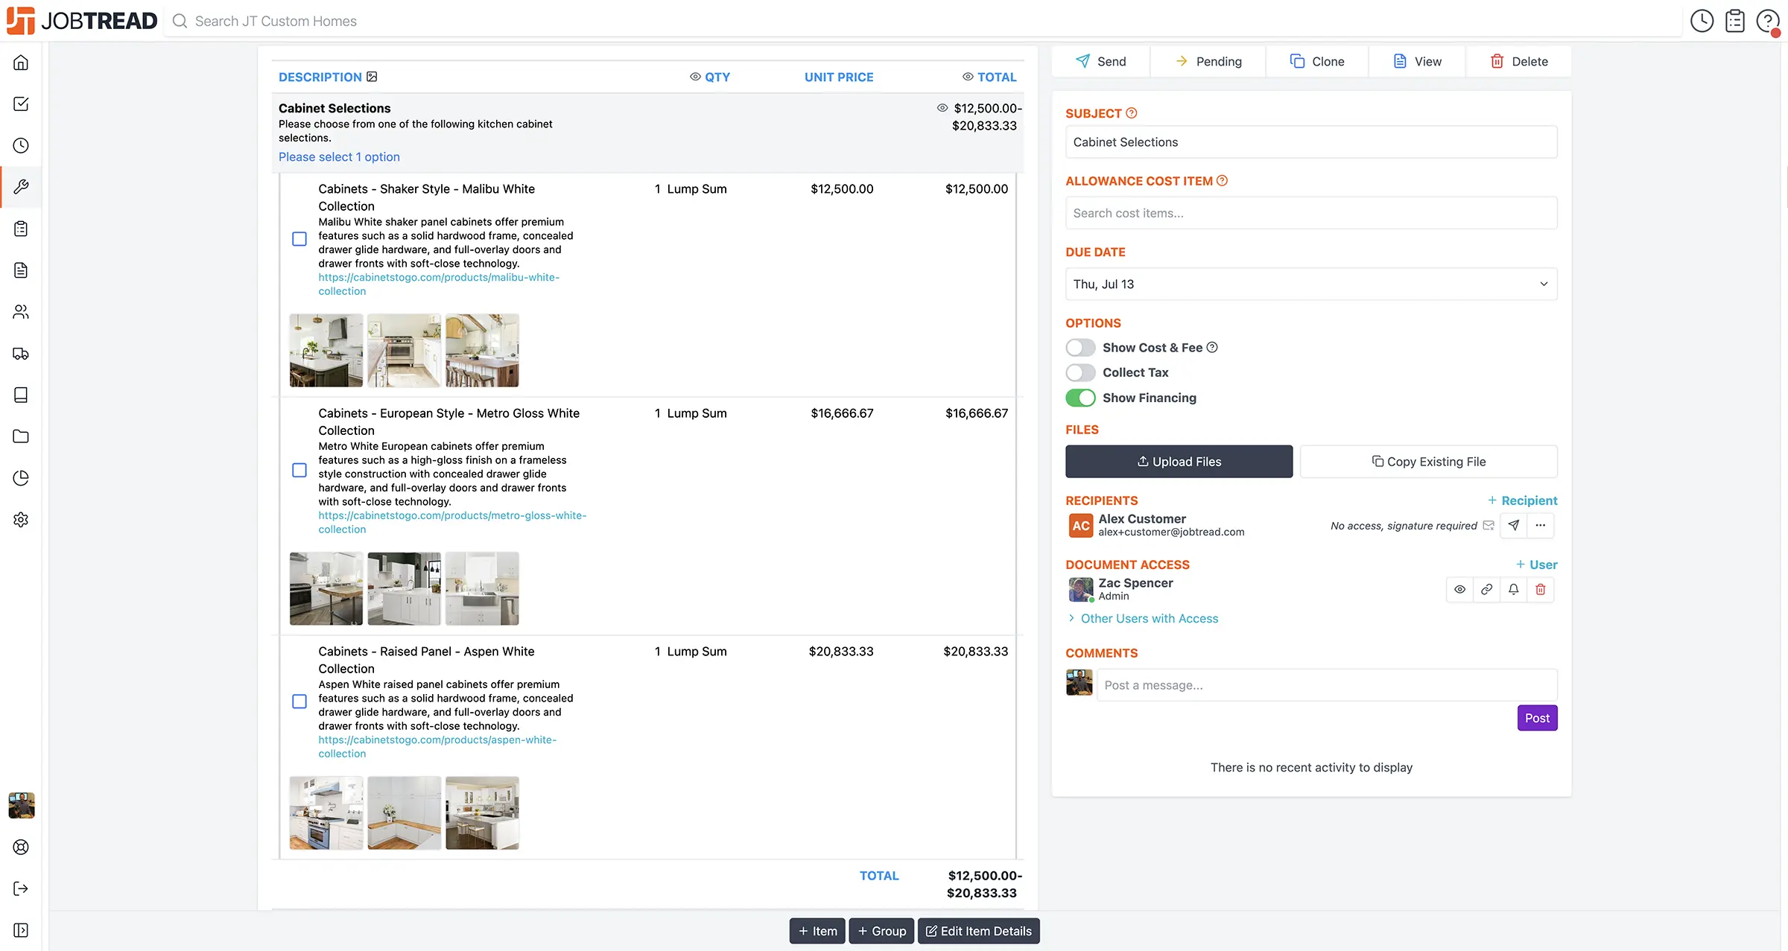
Task: Click the purple Post button
Action: click(x=1536, y=719)
